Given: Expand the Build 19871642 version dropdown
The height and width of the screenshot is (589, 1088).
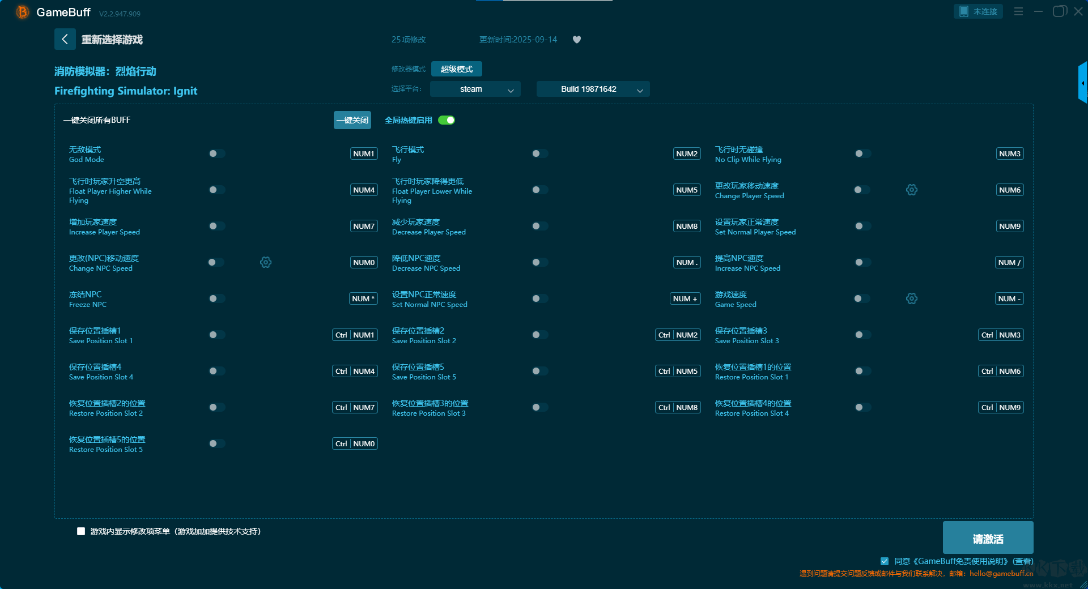Looking at the screenshot, I should pos(593,89).
